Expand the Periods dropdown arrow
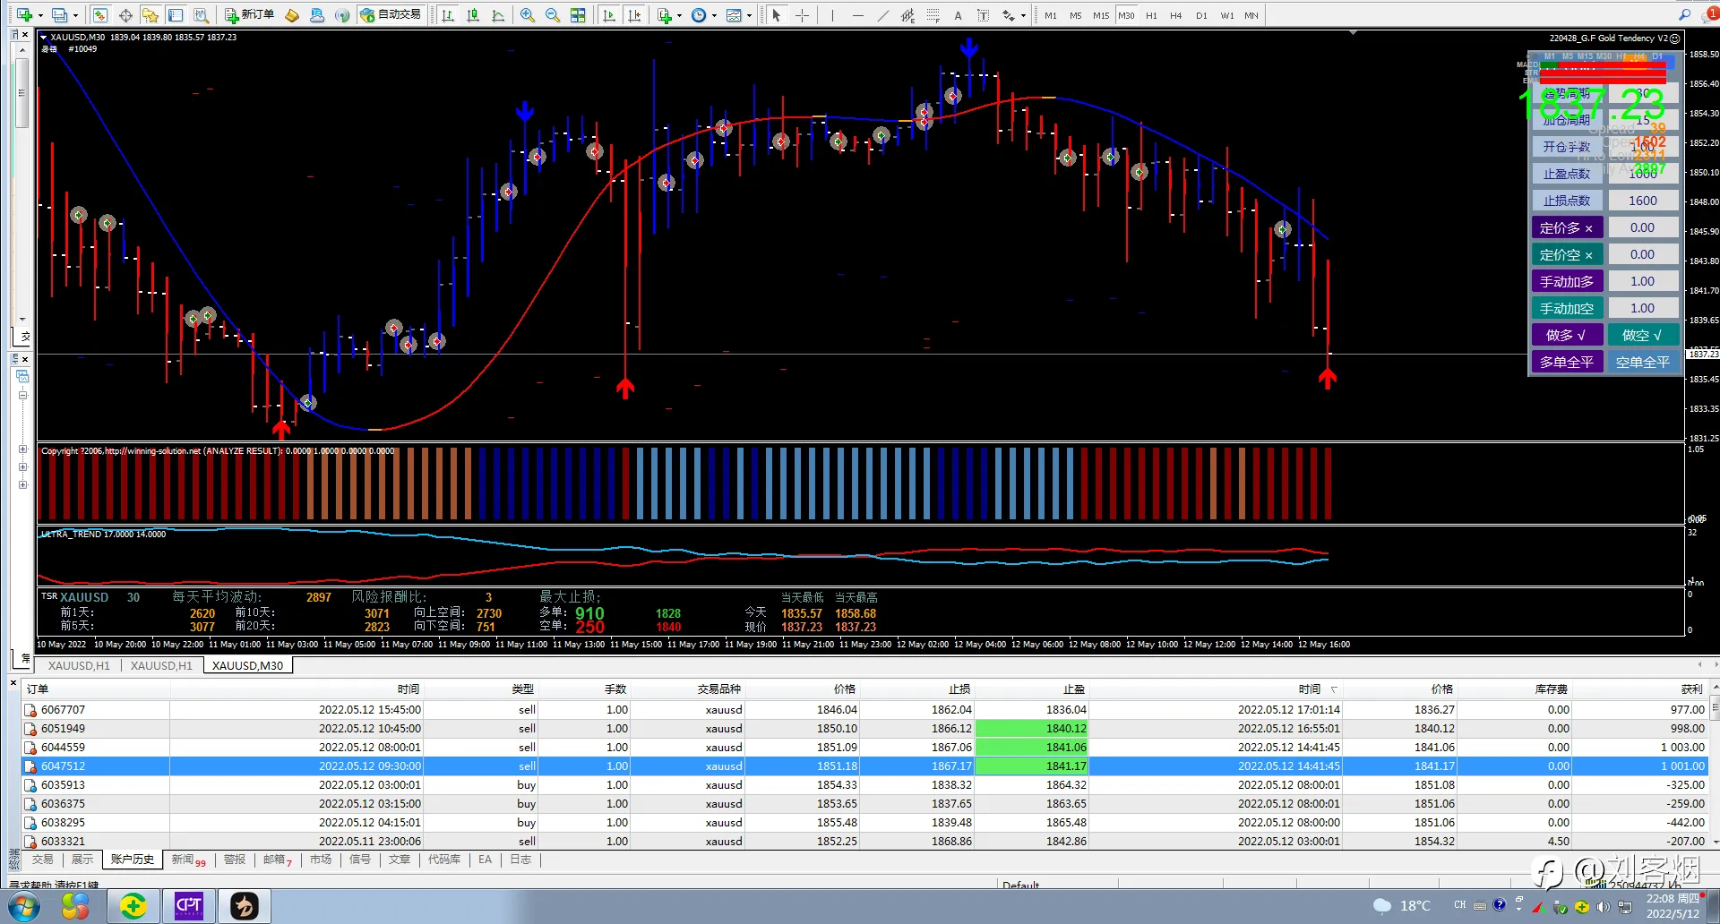 [x=714, y=15]
